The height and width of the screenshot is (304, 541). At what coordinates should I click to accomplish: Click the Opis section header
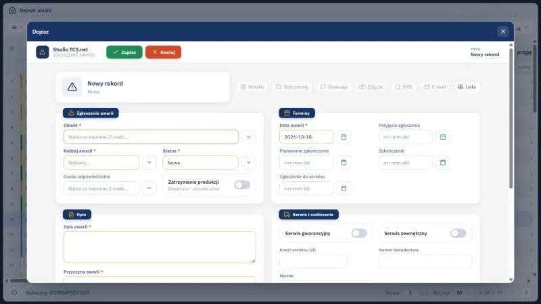pos(77,214)
